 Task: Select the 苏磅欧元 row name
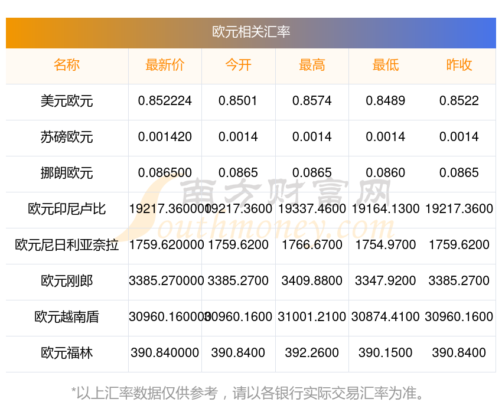67,137
